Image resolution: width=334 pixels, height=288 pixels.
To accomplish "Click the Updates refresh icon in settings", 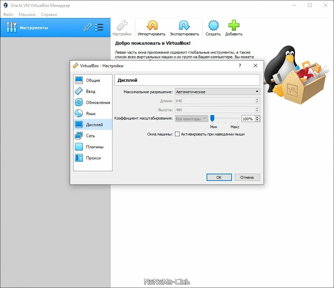I will (x=79, y=102).
